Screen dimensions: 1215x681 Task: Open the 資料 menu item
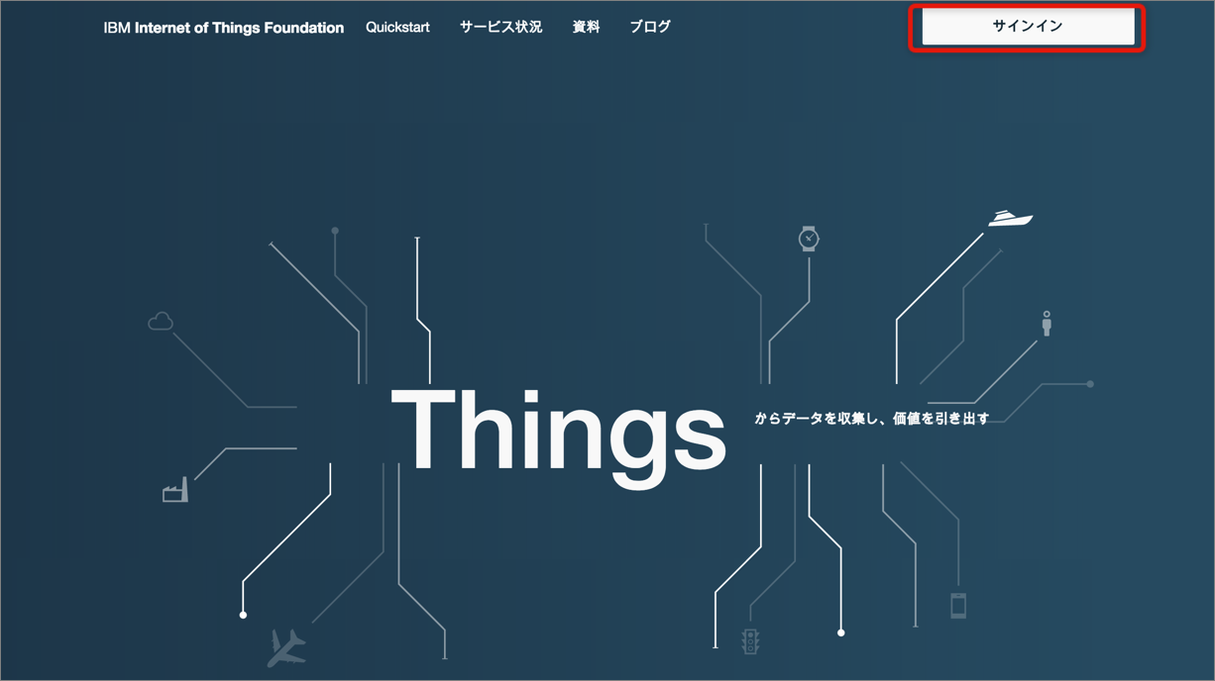[586, 28]
